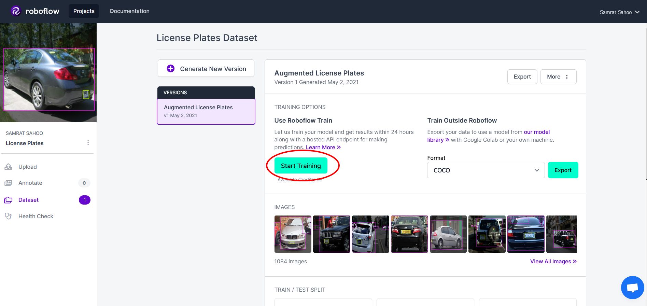
Task: Select the Dataset folder icon
Action: click(8, 200)
